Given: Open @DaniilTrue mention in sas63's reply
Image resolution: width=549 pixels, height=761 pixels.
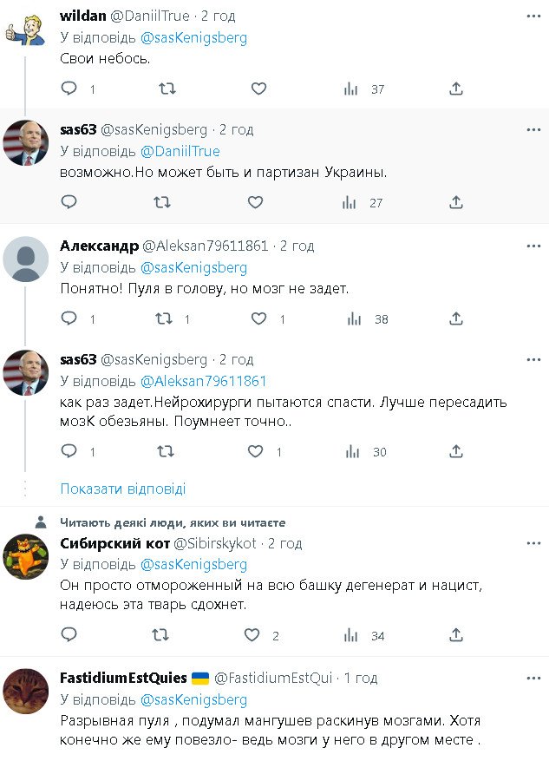Looking at the screenshot, I should pyautogui.click(x=180, y=151).
